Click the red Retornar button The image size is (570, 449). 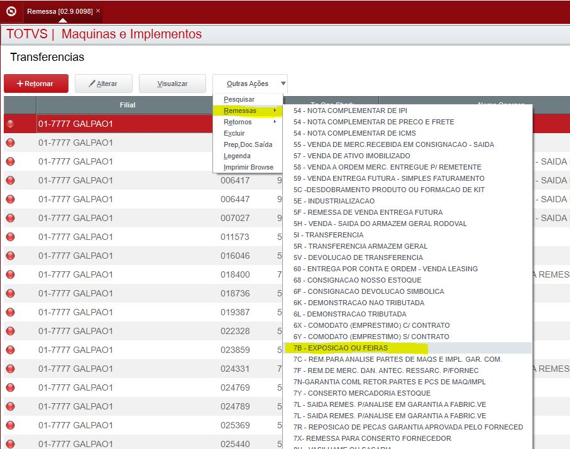click(36, 84)
